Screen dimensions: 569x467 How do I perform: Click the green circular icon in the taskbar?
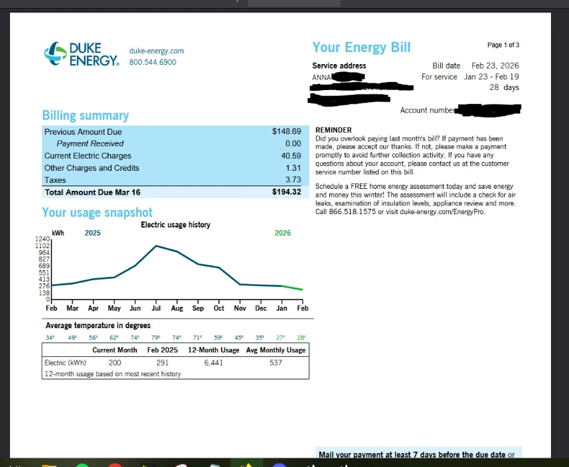[x=82, y=465]
